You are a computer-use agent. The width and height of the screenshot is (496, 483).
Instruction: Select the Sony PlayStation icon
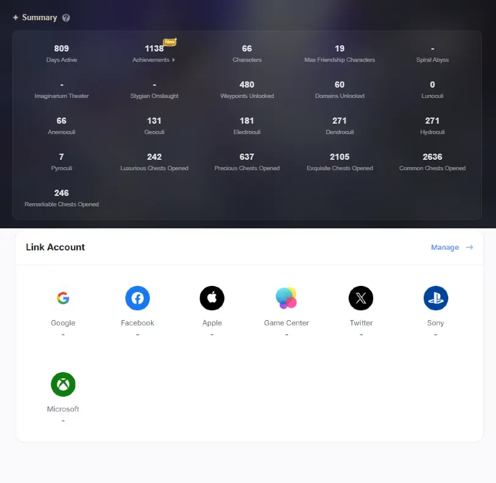coord(435,298)
